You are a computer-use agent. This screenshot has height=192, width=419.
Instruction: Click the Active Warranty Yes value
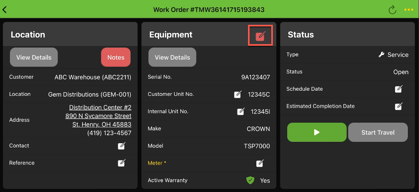pos(265,180)
